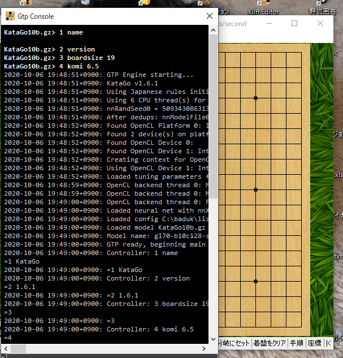Click the '=1 KataGo' response line

[21, 261]
